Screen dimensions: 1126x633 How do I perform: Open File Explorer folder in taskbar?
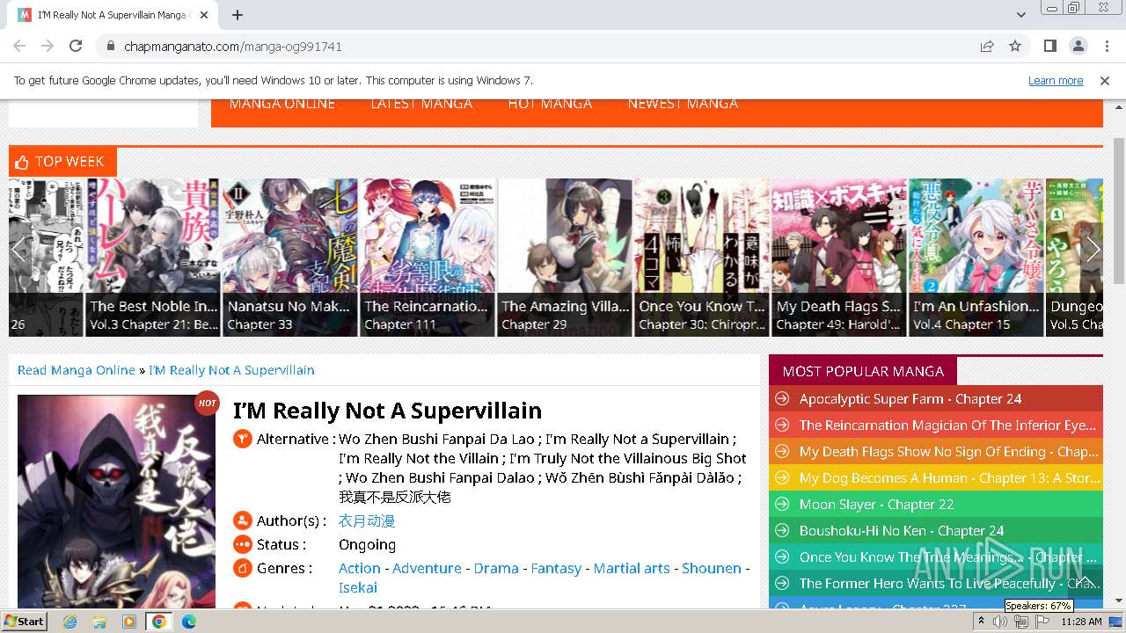[x=99, y=621]
